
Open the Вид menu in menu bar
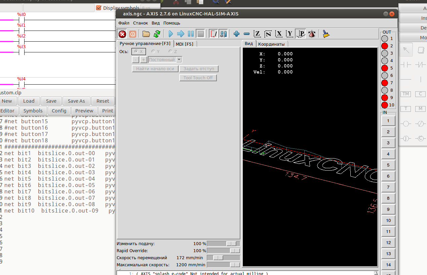[156, 23]
